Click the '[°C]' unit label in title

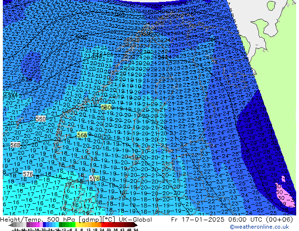[108, 220]
